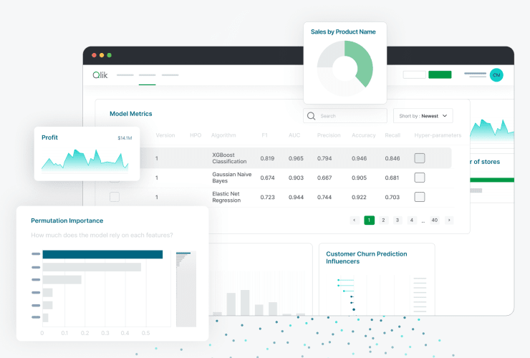Toggle hyper-parameters checkbox for XGBoost Classification
The width and height of the screenshot is (530, 358).
pyautogui.click(x=420, y=158)
